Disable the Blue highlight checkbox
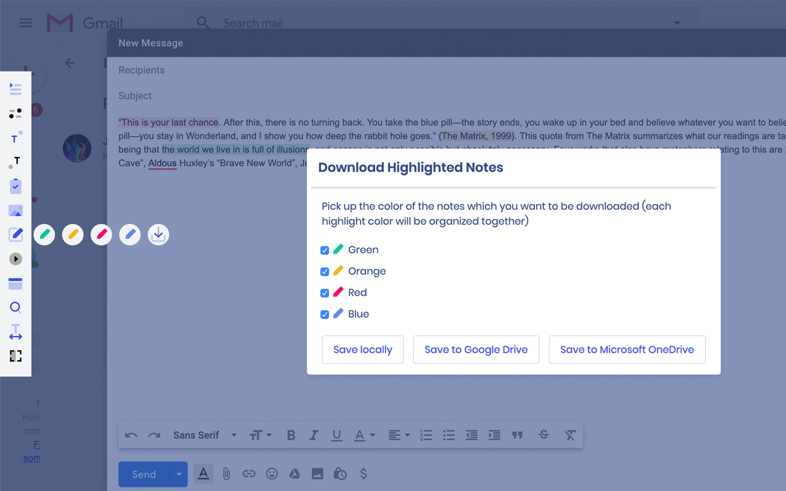 [324, 314]
